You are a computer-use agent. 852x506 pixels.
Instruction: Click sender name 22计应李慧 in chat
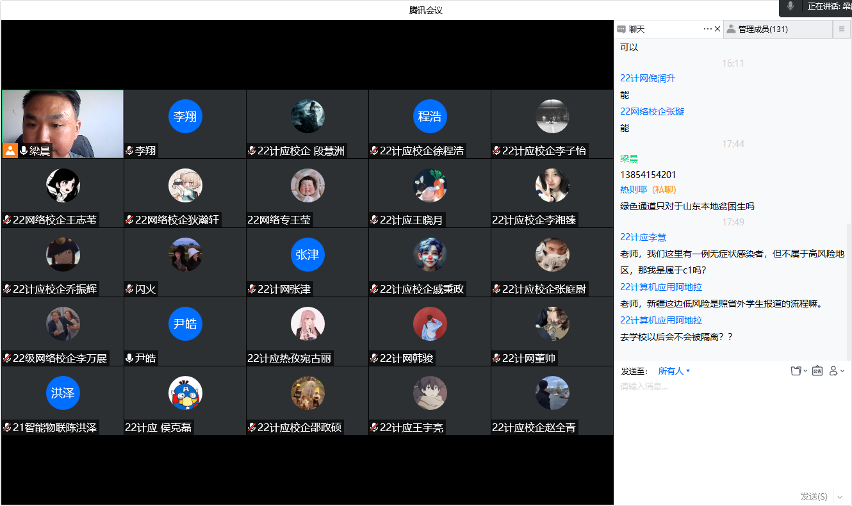pos(643,237)
